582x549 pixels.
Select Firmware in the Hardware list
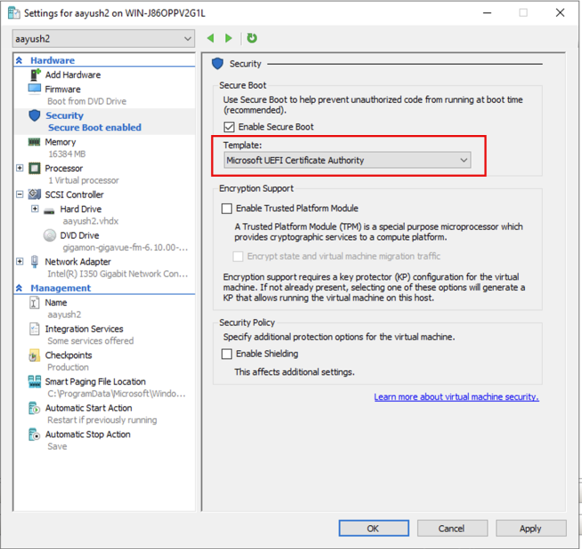[62, 89]
